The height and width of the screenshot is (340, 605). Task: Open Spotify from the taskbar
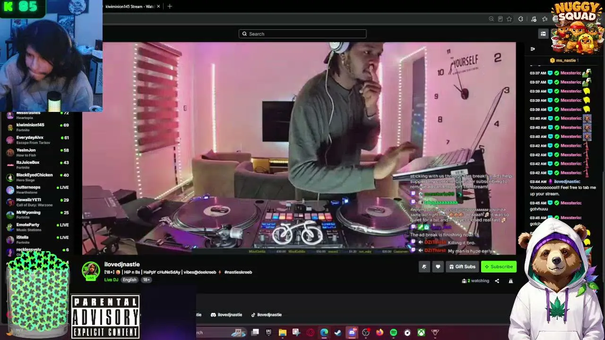pos(393,332)
